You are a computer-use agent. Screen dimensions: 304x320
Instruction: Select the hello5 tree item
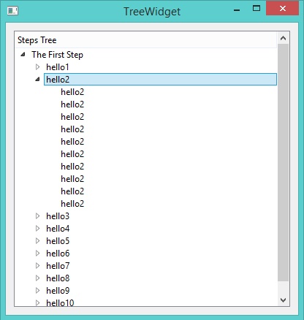pos(58,241)
